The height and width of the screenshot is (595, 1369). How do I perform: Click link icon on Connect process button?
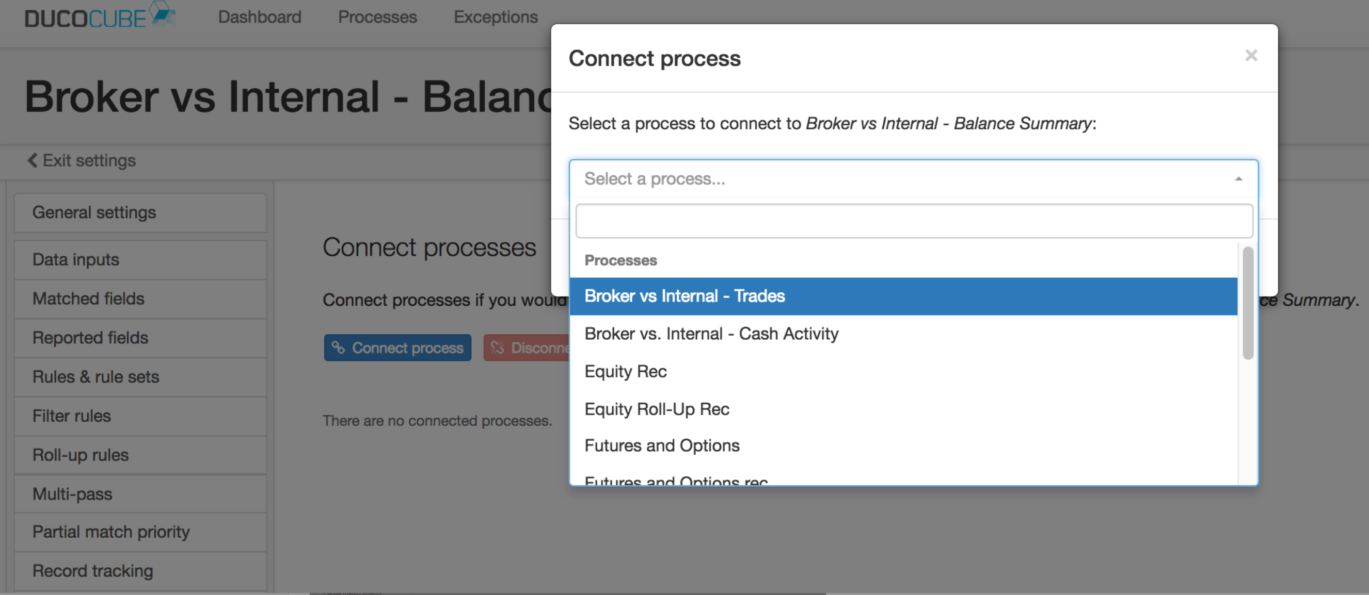338,347
